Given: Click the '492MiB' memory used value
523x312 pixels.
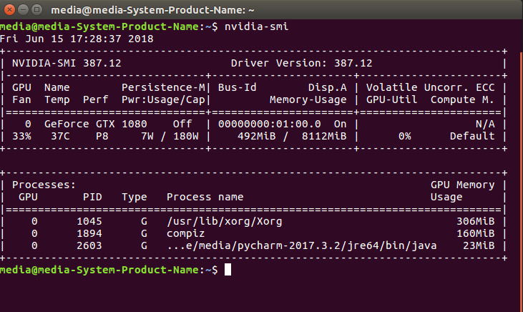Looking at the screenshot, I should click(257, 136).
